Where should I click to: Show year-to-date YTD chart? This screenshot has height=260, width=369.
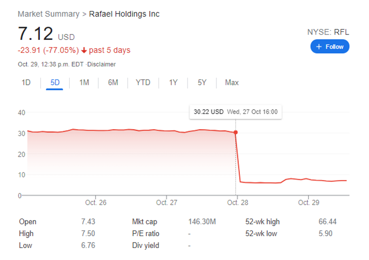(143, 82)
